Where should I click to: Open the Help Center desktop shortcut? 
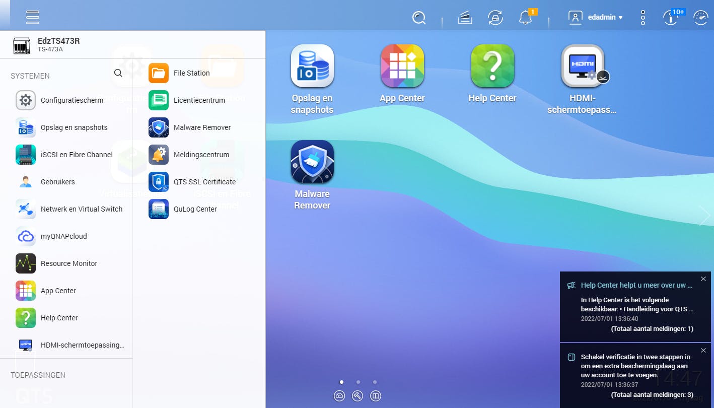[492, 66]
